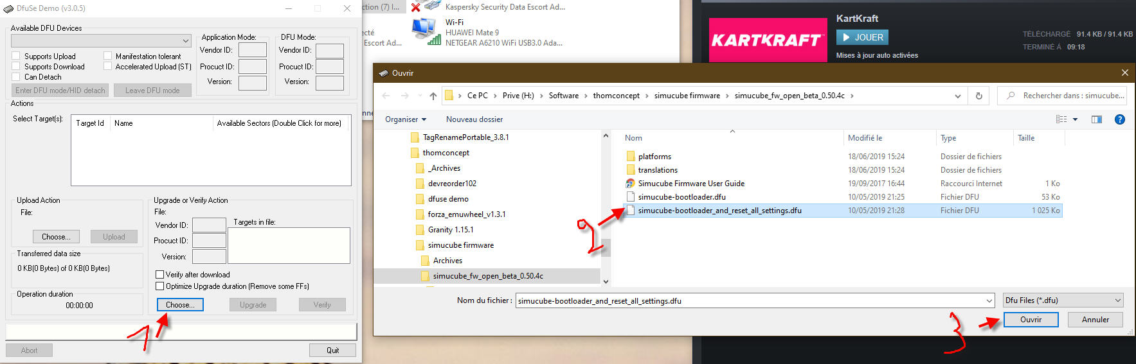The width and height of the screenshot is (1136, 364).
Task: Toggle Manifestation tolerant checkbox
Action: [x=107, y=56]
